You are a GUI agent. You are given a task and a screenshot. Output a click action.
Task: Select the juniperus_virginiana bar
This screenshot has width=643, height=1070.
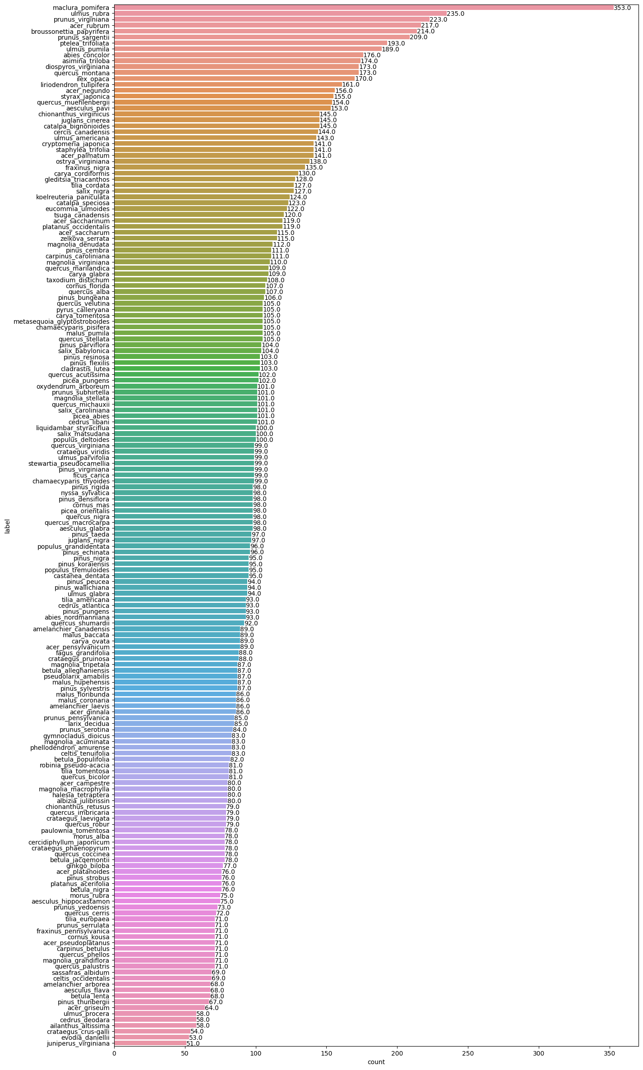pos(150,1043)
